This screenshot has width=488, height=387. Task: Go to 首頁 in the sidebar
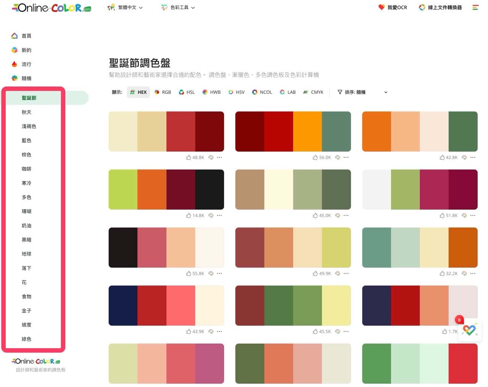point(26,36)
